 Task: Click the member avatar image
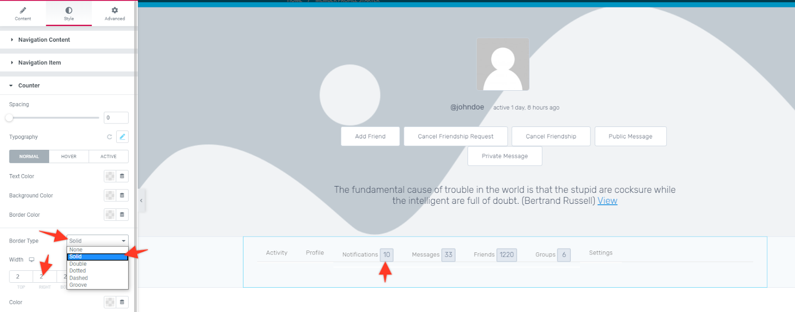(x=503, y=64)
